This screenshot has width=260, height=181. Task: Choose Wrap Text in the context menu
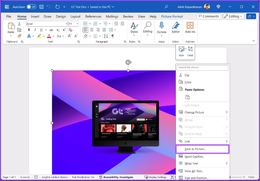202,163
